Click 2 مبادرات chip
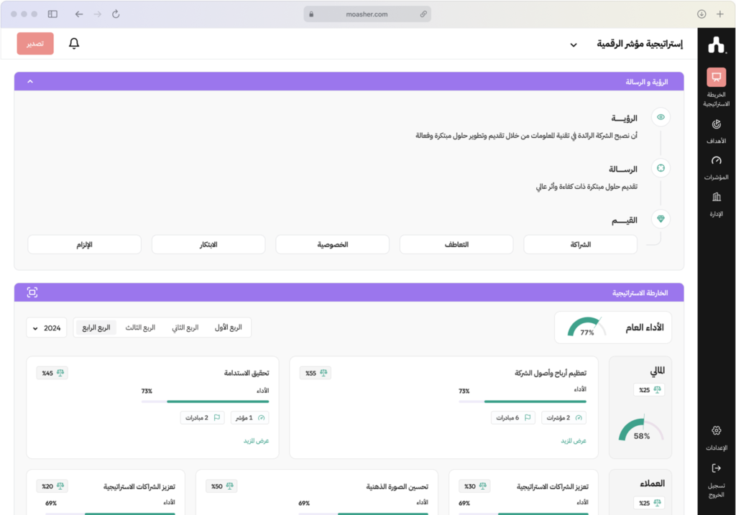The height and width of the screenshot is (515, 736). 202,418
